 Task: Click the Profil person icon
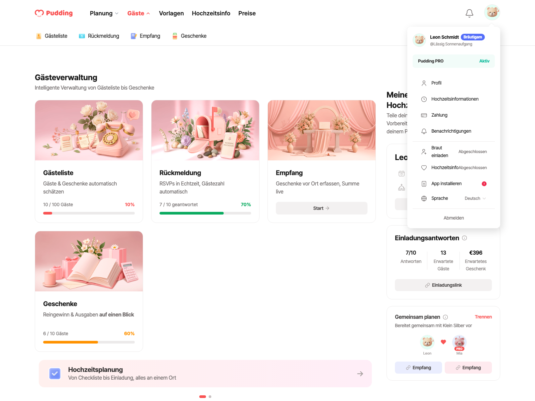[x=424, y=83]
